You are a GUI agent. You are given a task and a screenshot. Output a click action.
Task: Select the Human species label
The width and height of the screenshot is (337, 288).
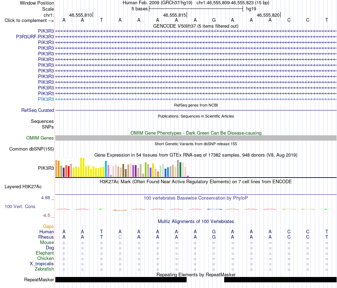point(46,232)
